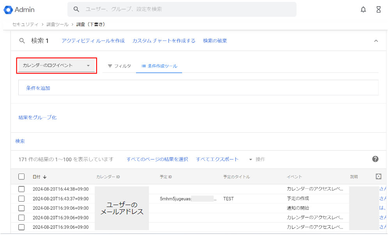Check the row dated 2024-08-20T16:44:38

[x=21, y=189]
